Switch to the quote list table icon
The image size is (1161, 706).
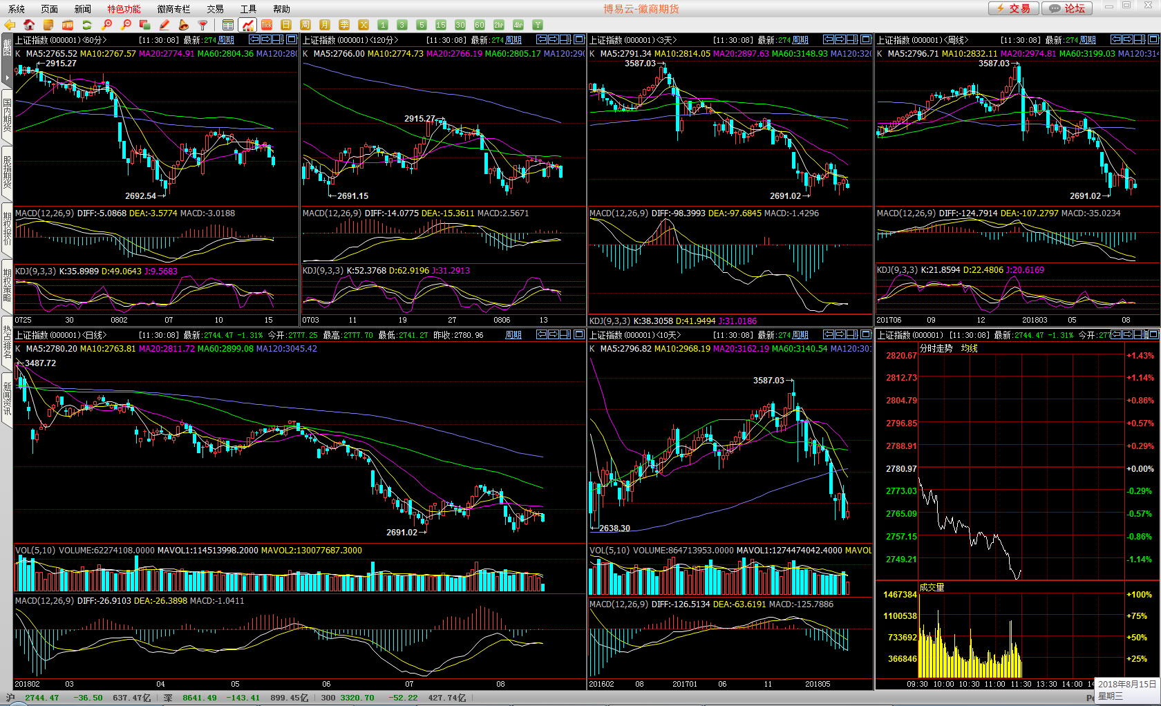point(228,25)
